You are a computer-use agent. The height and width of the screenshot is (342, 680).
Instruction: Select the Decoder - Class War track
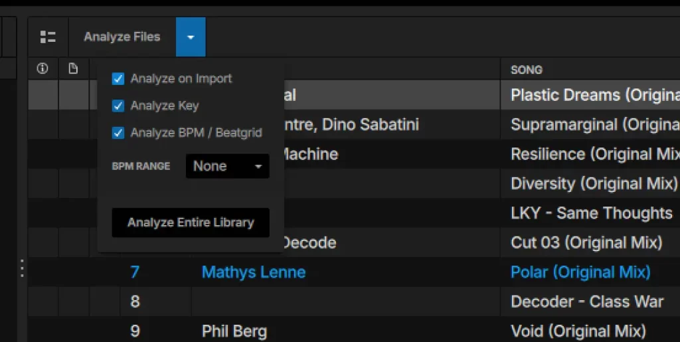pos(586,301)
